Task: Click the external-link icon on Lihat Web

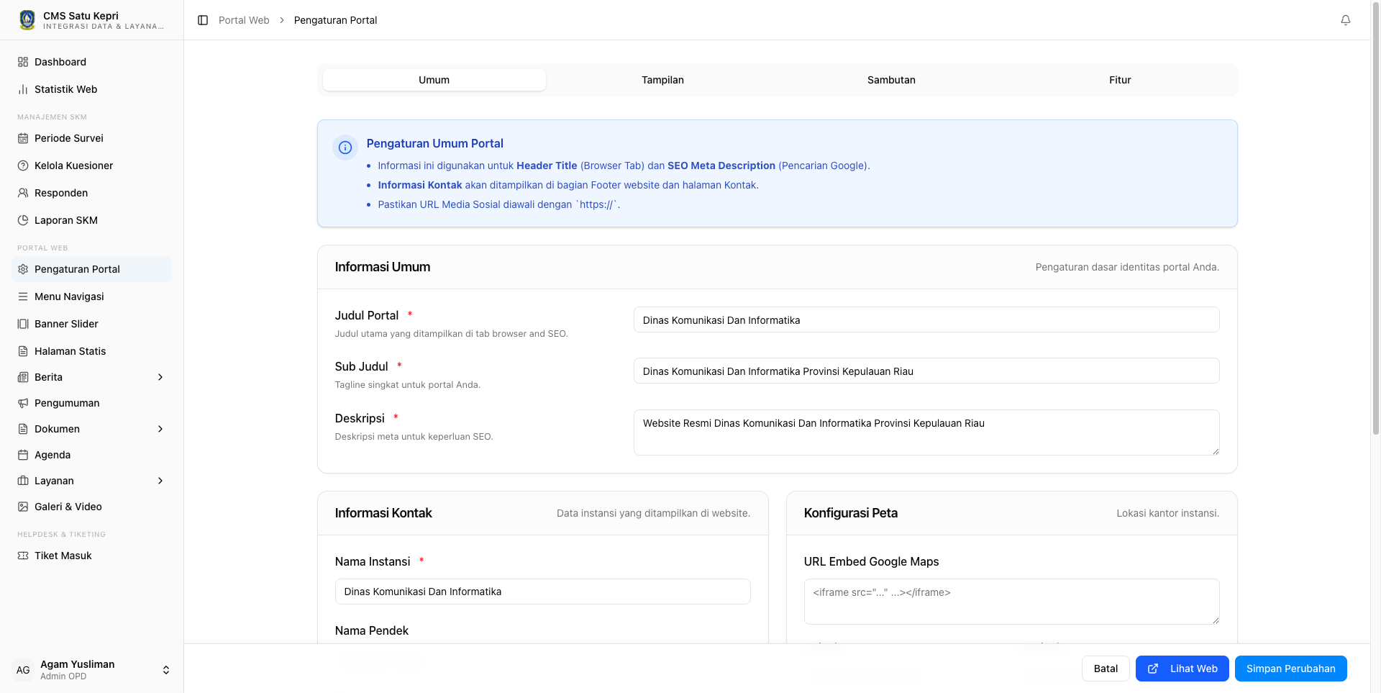Action: tap(1153, 669)
